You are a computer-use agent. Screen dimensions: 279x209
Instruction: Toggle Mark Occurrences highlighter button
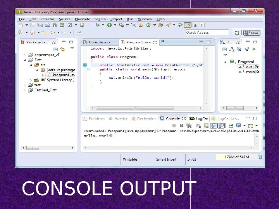pyautogui.click(x=188, y=25)
